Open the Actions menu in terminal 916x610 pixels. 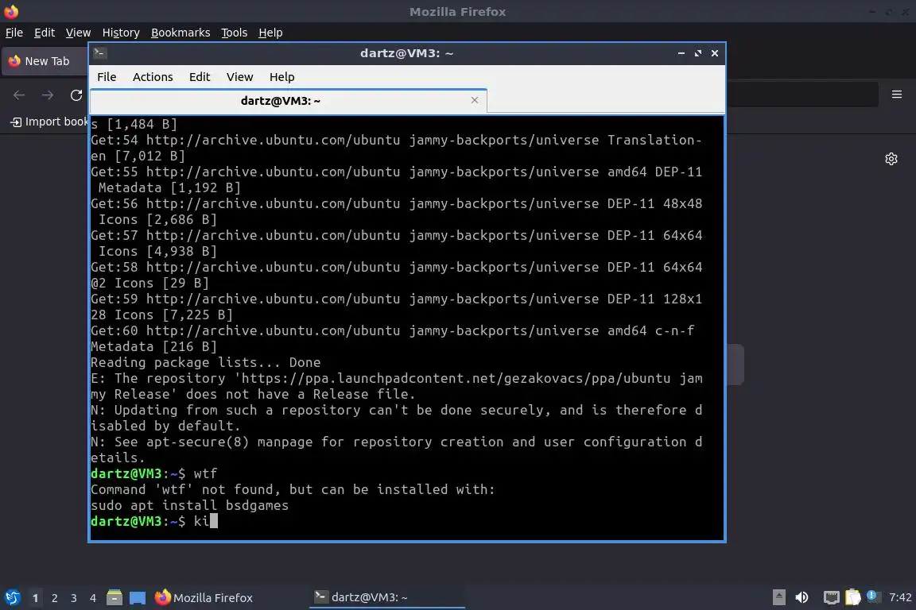click(x=153, y=77)
